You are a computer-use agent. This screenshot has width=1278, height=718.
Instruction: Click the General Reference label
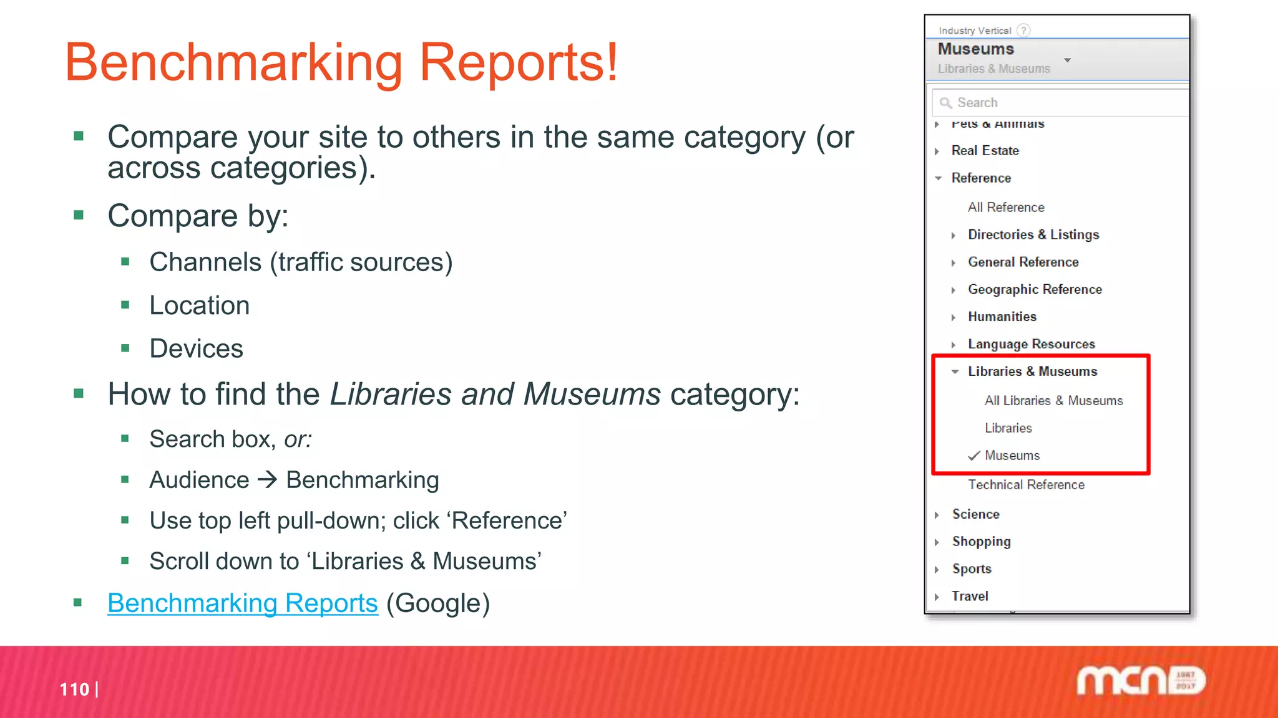[x=1023, y=262]
